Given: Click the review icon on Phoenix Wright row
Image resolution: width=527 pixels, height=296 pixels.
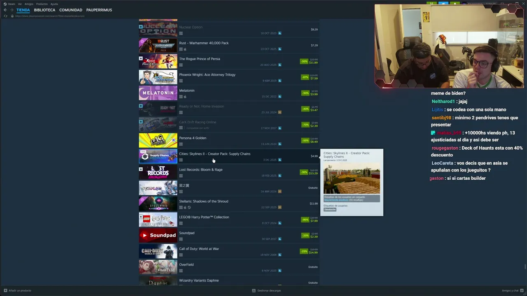Looking at the screenshot, I should (280, 81).
